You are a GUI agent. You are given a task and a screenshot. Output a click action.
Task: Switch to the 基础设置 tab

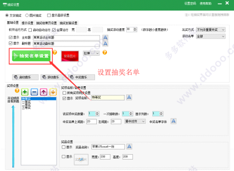pyautogui.click(x=13, y=23)
